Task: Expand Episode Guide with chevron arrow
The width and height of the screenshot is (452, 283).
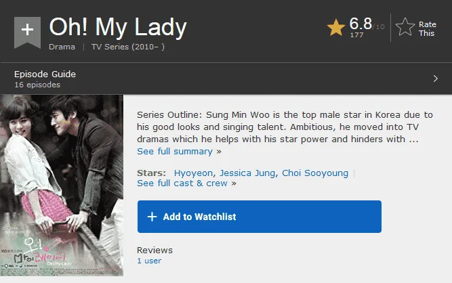Action: [436, 79]
